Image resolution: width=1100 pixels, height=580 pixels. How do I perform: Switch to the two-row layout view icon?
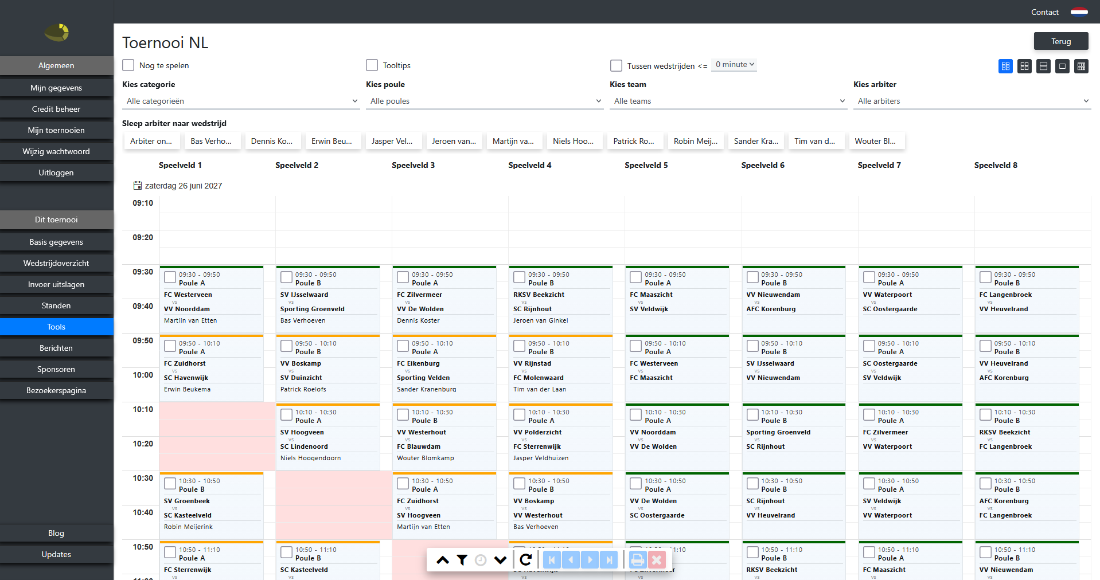point(1043,66)
